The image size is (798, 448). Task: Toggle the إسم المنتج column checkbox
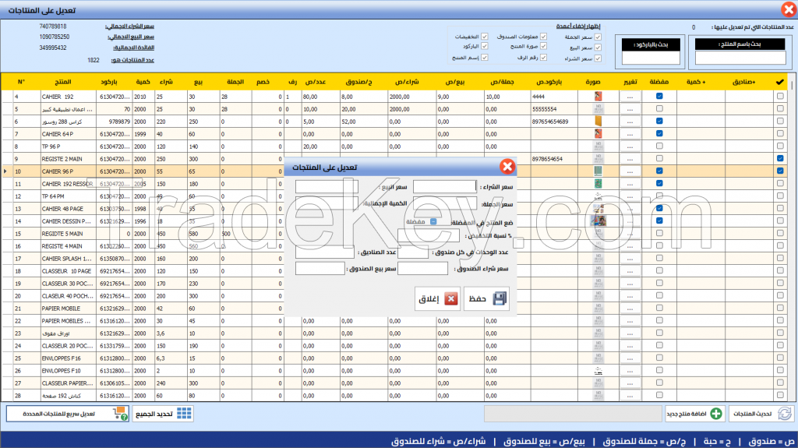pyautogui.click(x=485, y=58)
